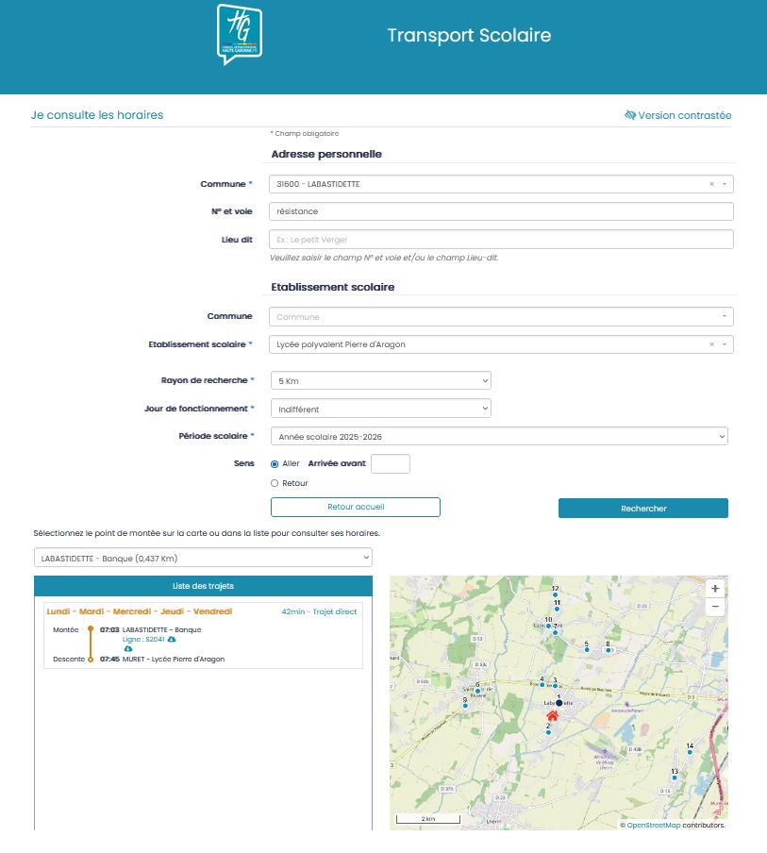Zoom out on the map

tap(715, 607)
